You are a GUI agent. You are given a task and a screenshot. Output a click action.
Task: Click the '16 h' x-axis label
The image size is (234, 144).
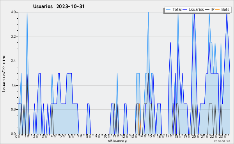(x=160, y=137)
